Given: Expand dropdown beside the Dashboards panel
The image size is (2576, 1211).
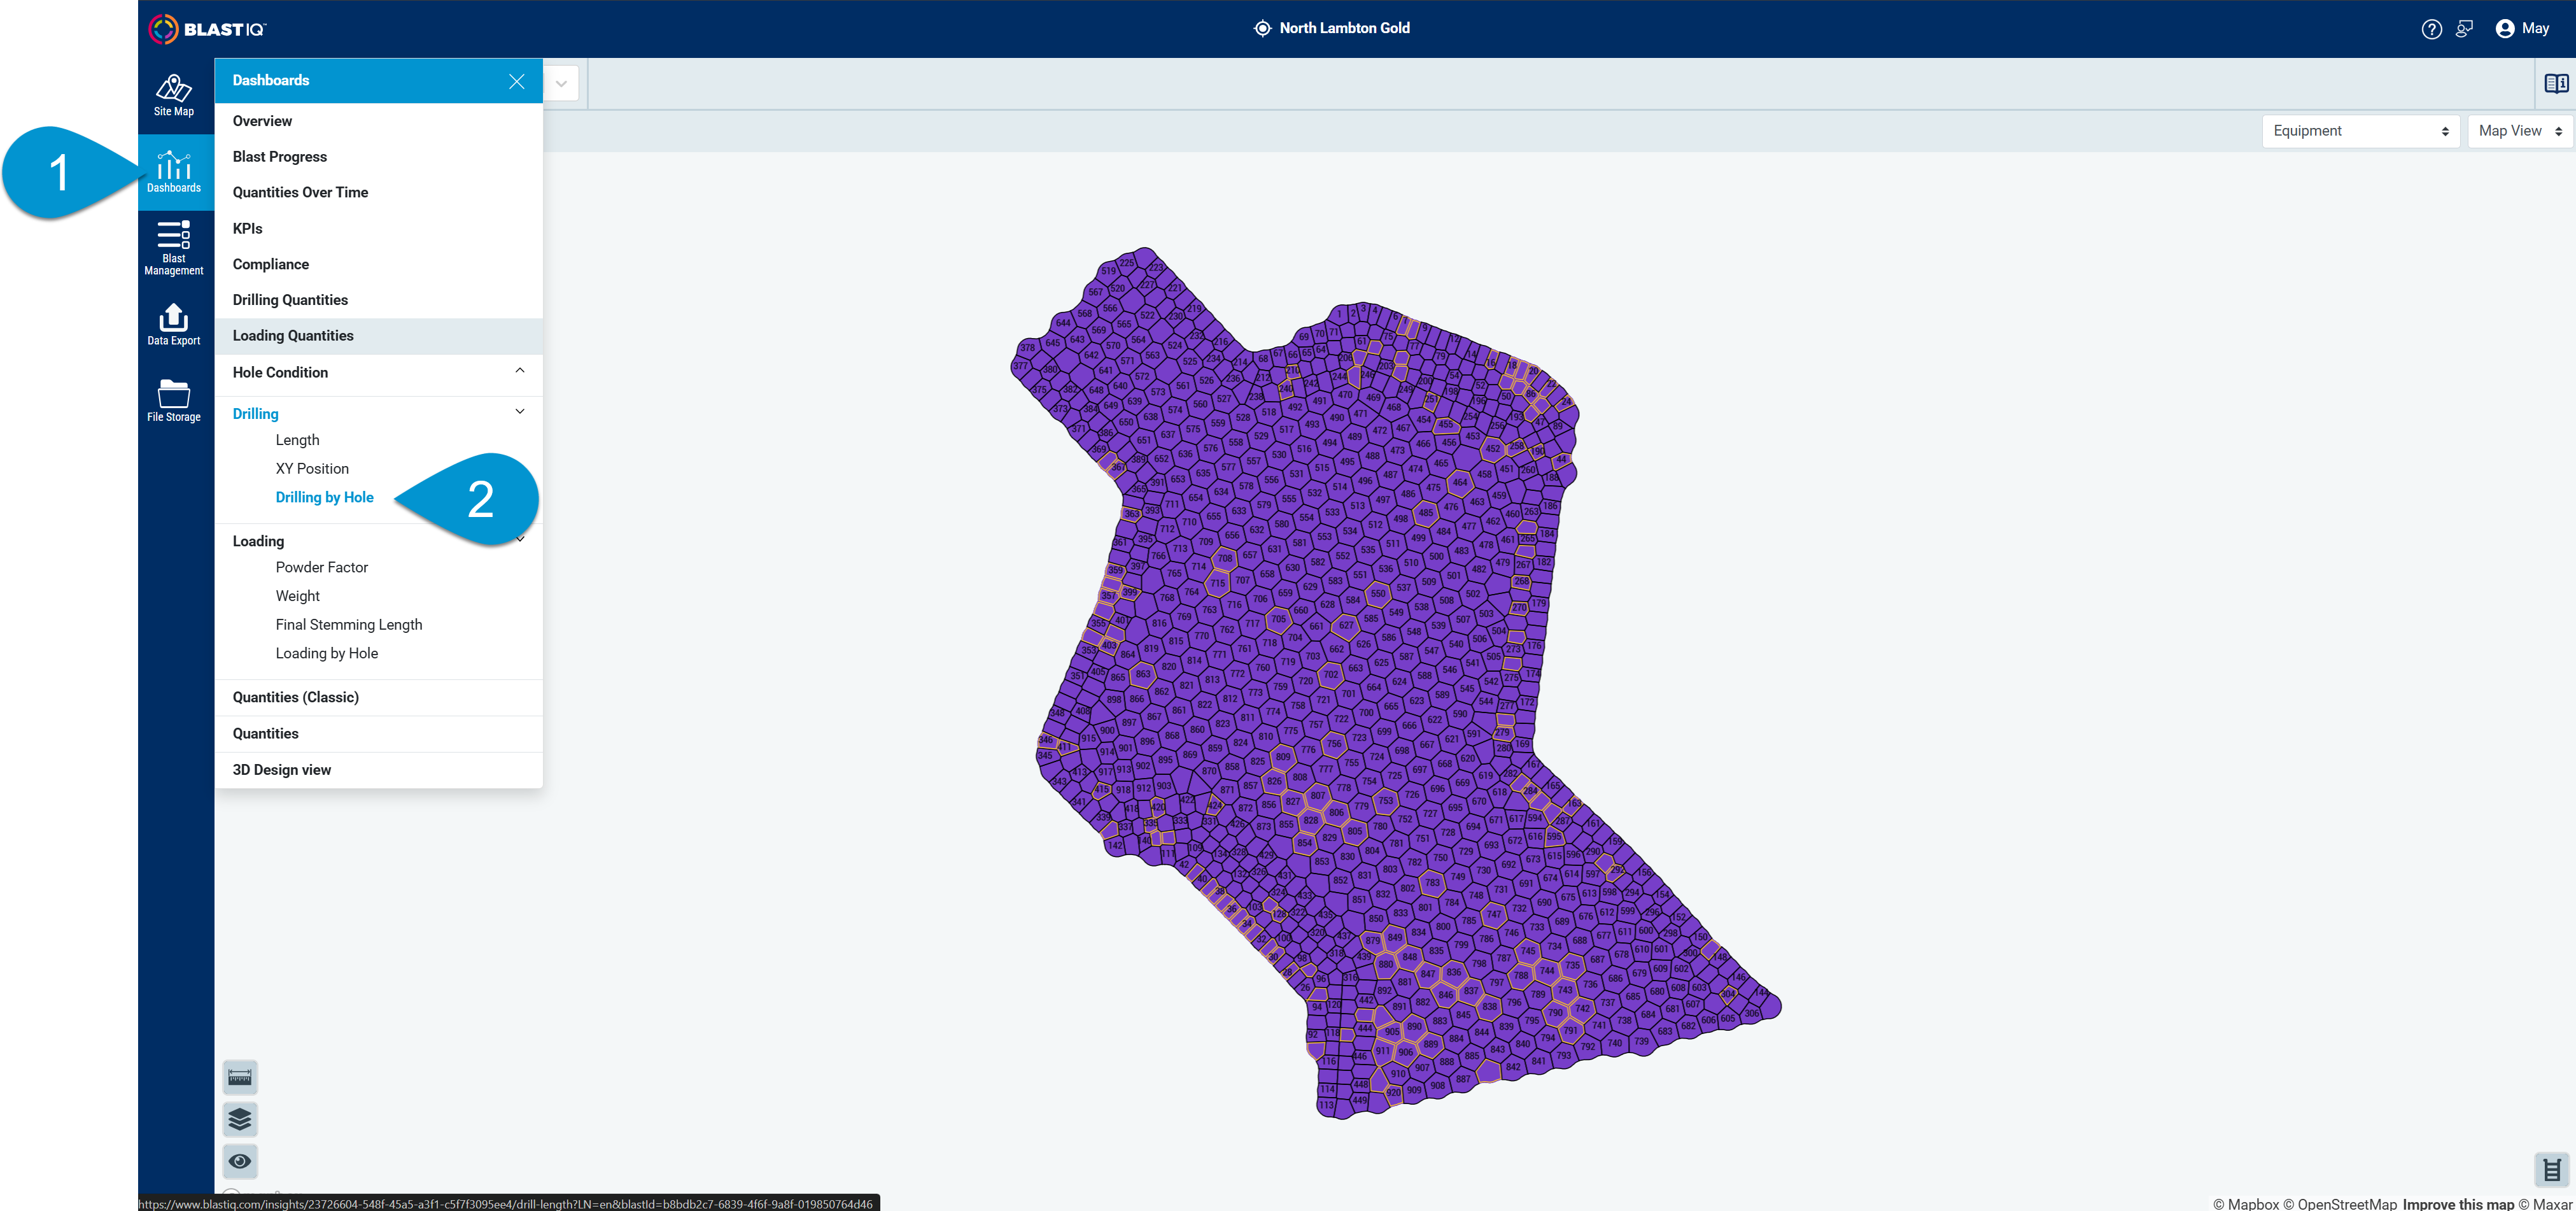Looking at the screenshot, I should (x=562, y=84).
